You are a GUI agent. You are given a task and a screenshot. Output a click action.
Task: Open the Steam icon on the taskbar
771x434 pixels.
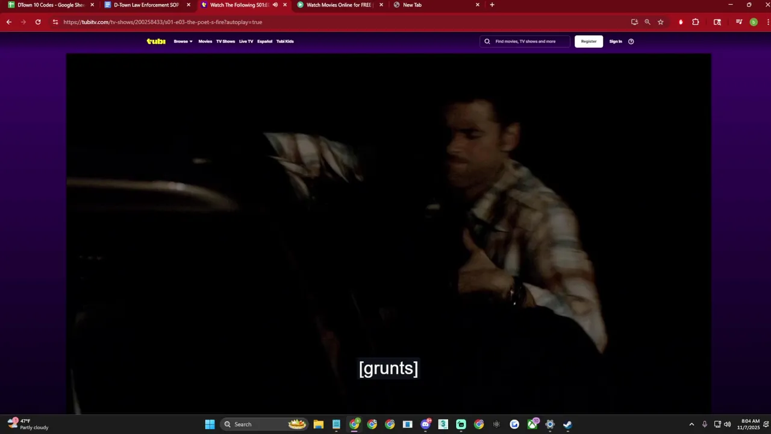[567, 424]
